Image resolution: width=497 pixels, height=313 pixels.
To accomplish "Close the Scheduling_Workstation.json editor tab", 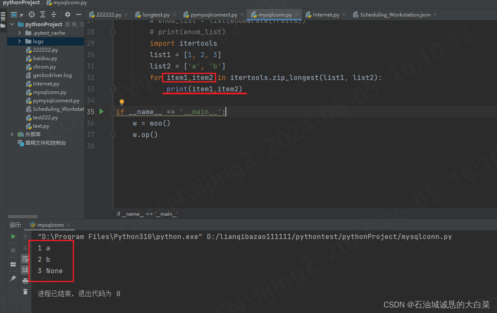I will pyautogui.click(x=435, y=14).
